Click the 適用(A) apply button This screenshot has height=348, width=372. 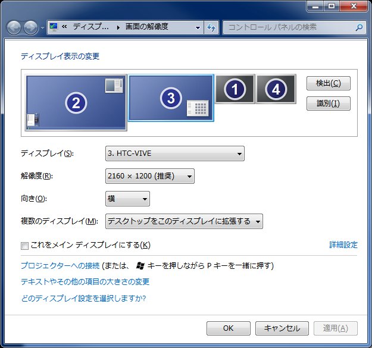336,328
